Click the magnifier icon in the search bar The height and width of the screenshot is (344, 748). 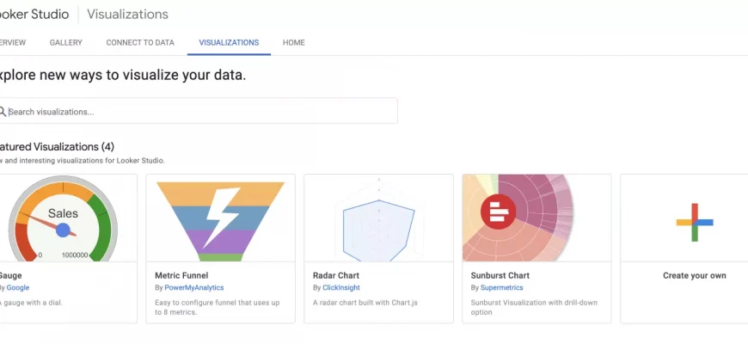[x=3, y=112]
